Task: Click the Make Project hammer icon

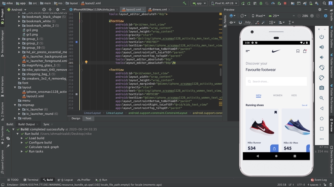Action: (184, 3)
